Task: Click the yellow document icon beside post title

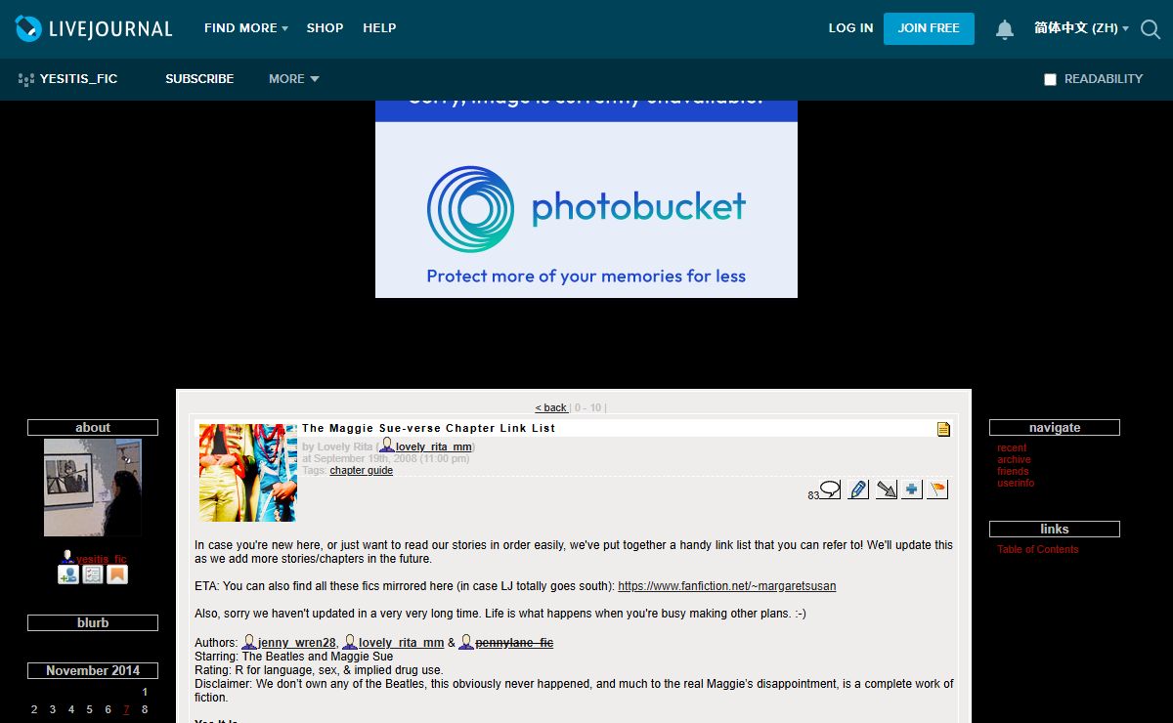Action: coord(943,429)
